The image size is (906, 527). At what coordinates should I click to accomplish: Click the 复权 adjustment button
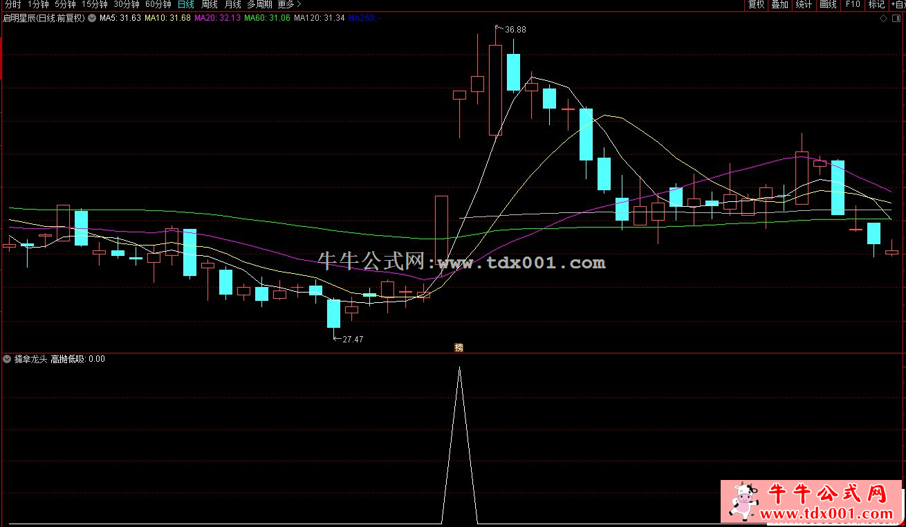click(x=757, y=4)
